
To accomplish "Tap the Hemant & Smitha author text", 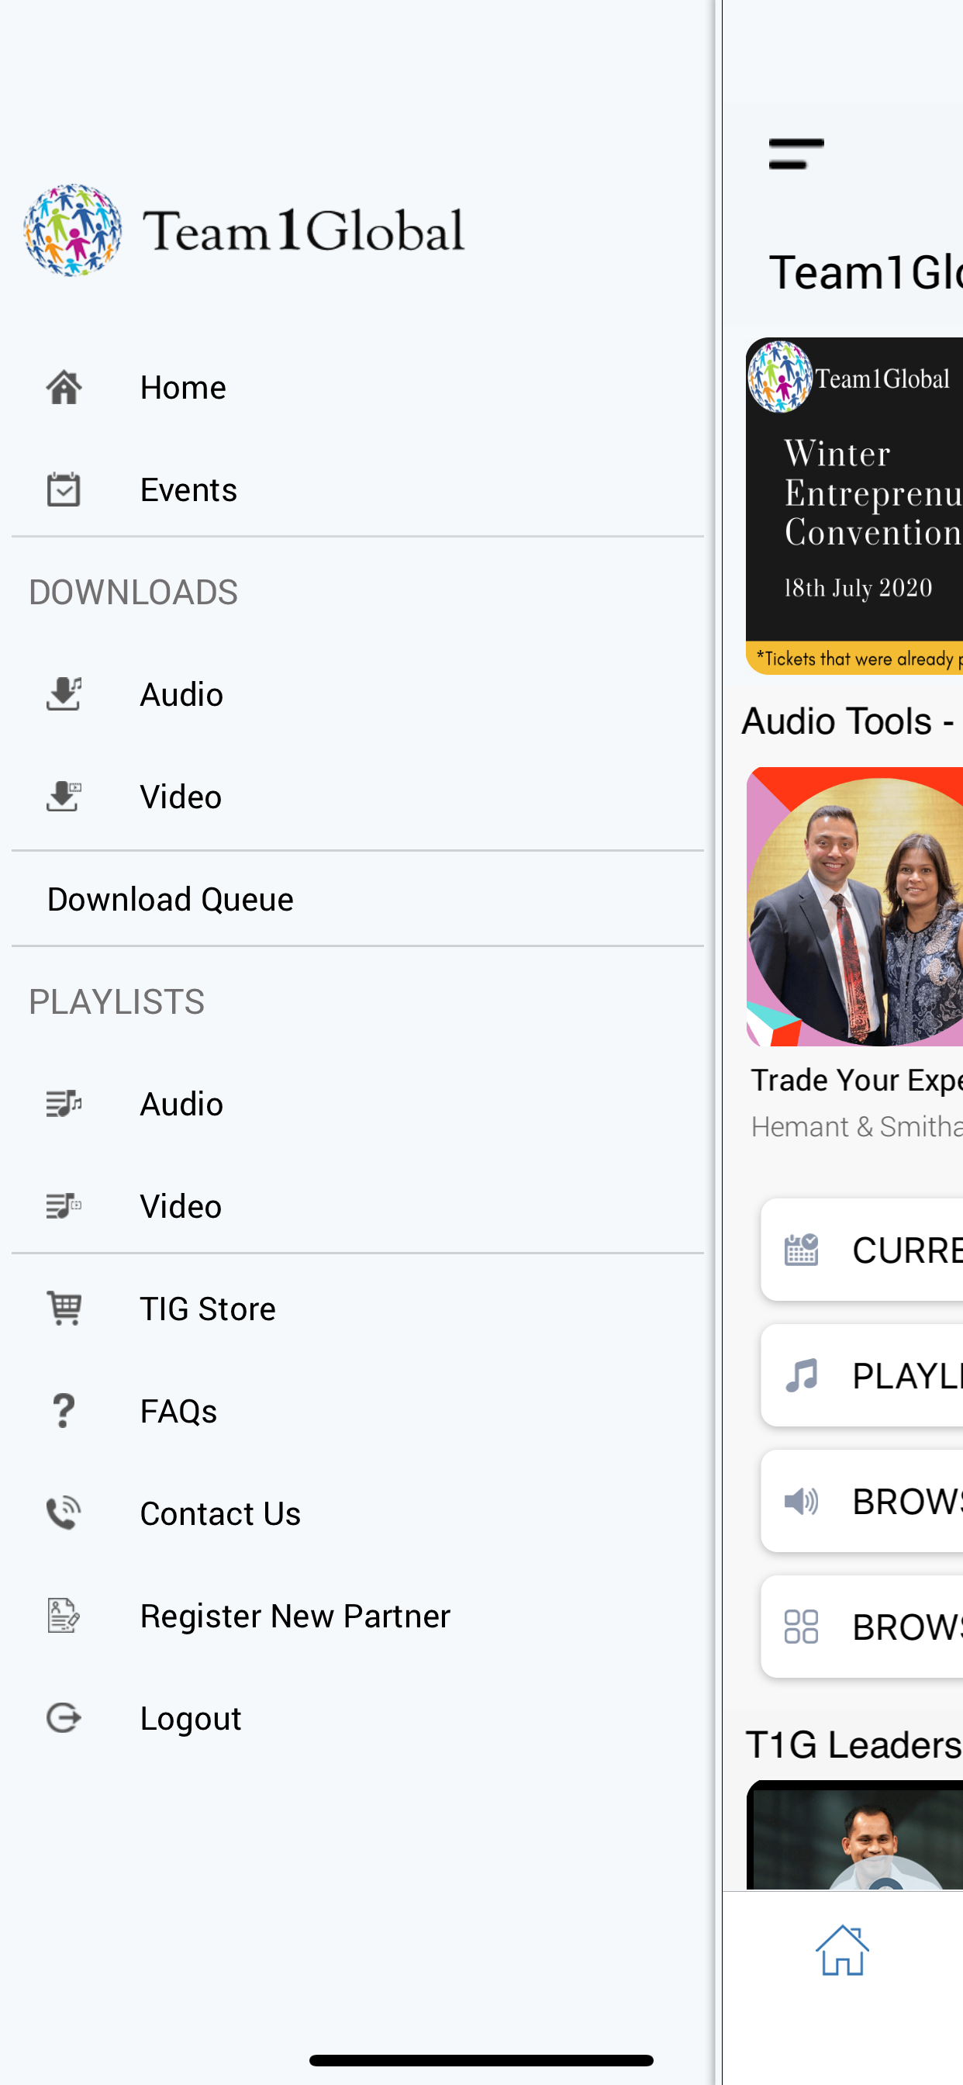I will click(857, 1125).
